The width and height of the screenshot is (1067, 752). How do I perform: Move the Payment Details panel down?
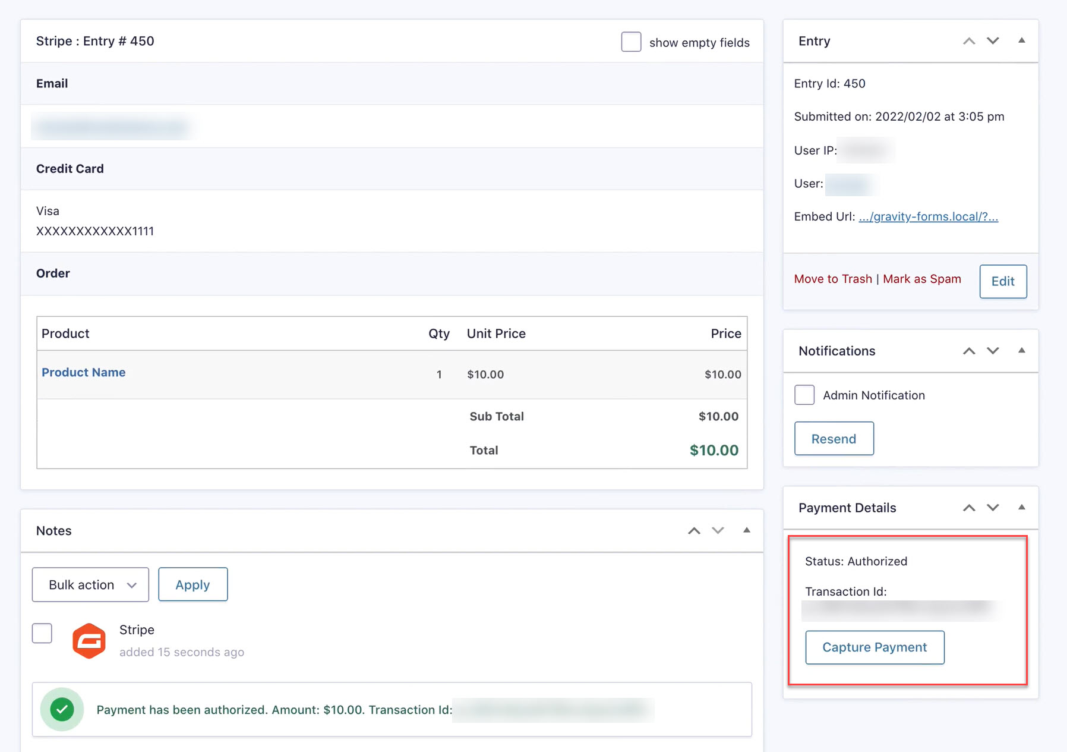[993, 508]
